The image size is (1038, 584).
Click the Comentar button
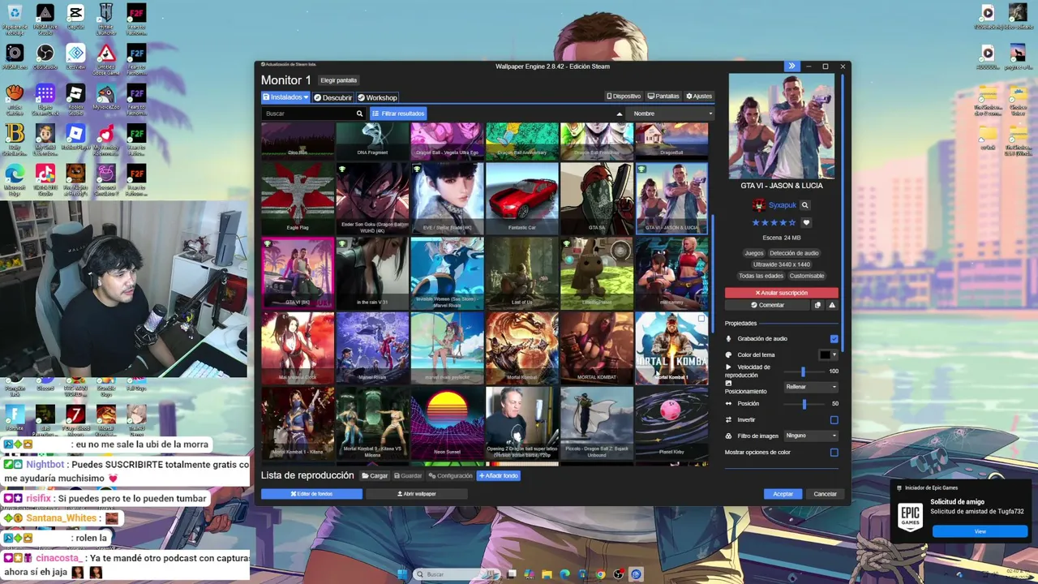[x=767, y=305]
